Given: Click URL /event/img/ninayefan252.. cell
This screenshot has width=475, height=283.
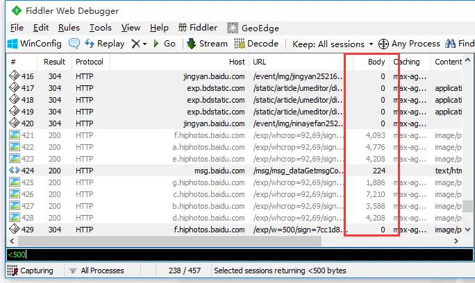Looking at the screenshot, I should (x=298, y=123).
